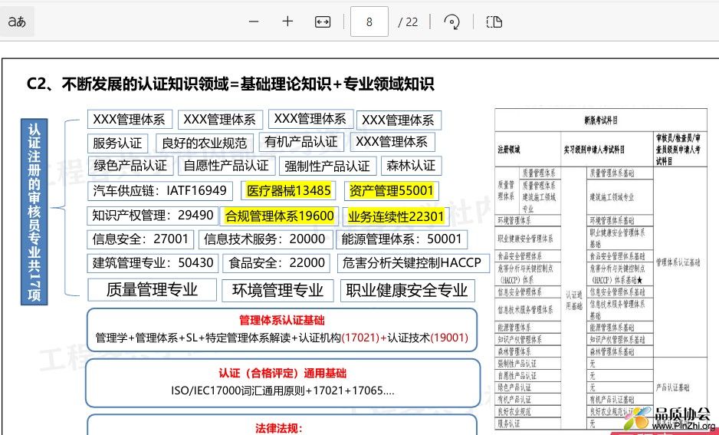Click the fit to width icon

[323, 22]
